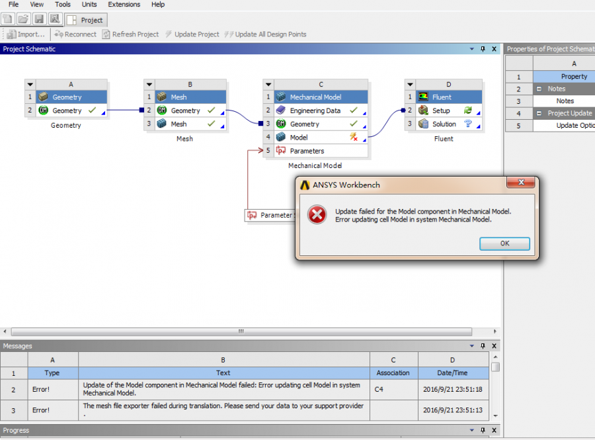Select Fluent Solution cell icon
The height and width of the screenshot is (440, 595).
point(423,124)
